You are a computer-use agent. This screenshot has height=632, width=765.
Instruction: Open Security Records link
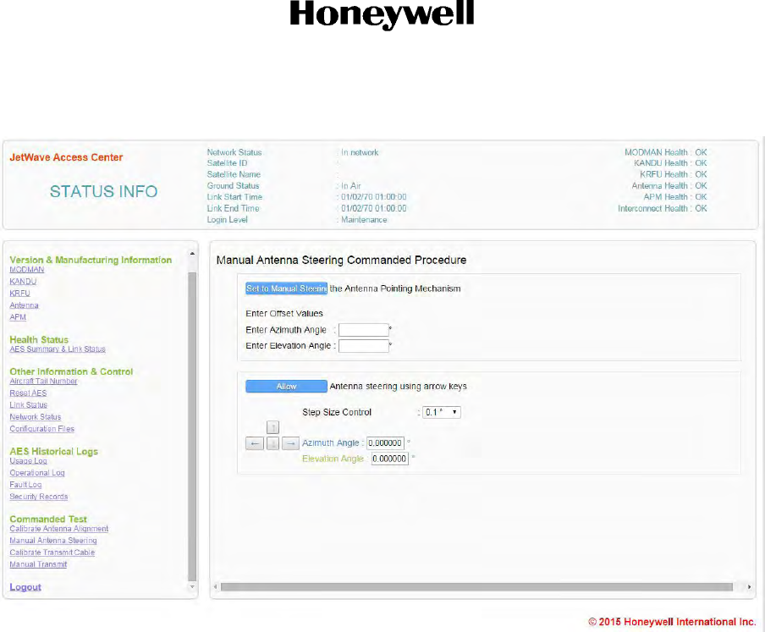[39, 497]
